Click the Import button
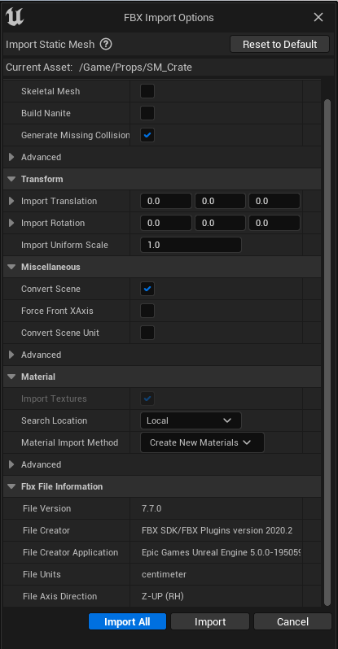 [x=210, y=621]
